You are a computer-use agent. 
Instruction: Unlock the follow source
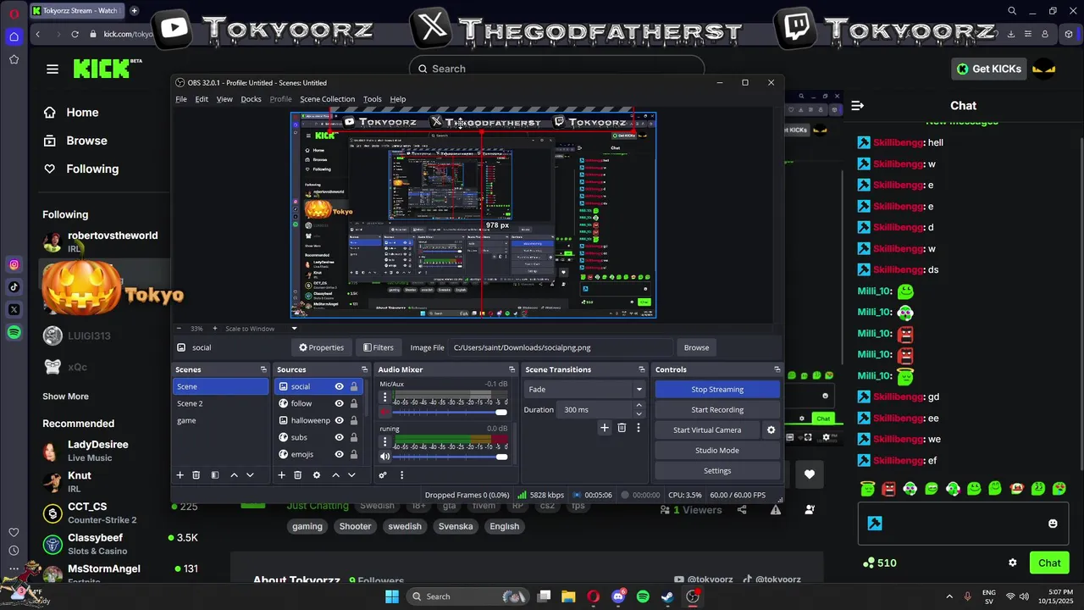pyautogui.click(x=354, y=403)
